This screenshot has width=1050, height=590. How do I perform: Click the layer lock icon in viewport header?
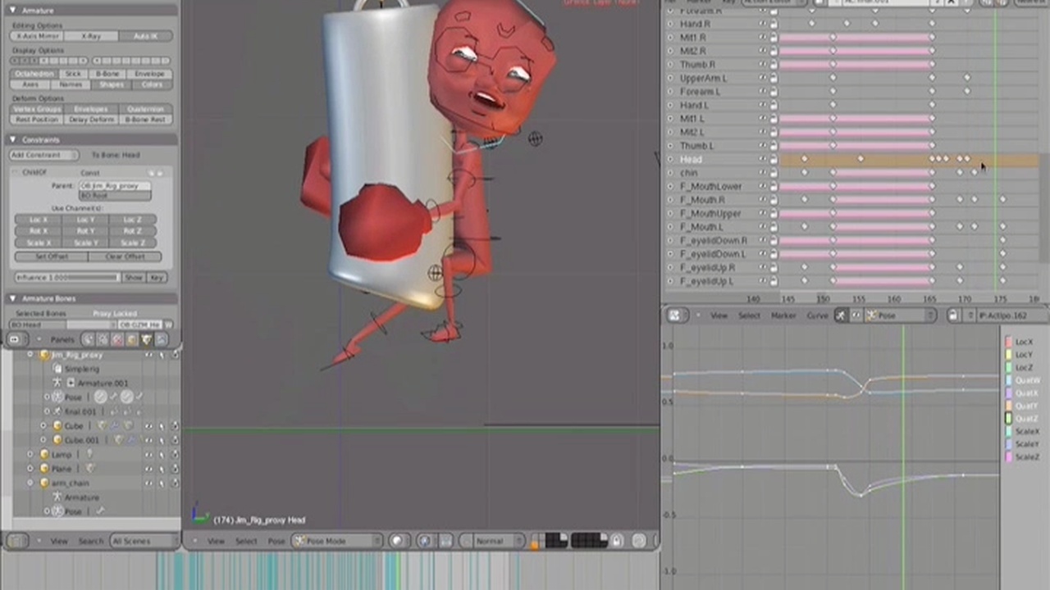(x=617, y=541)
